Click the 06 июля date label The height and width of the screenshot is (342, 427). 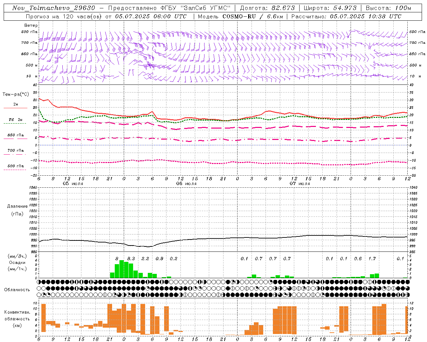coord(186,184)
